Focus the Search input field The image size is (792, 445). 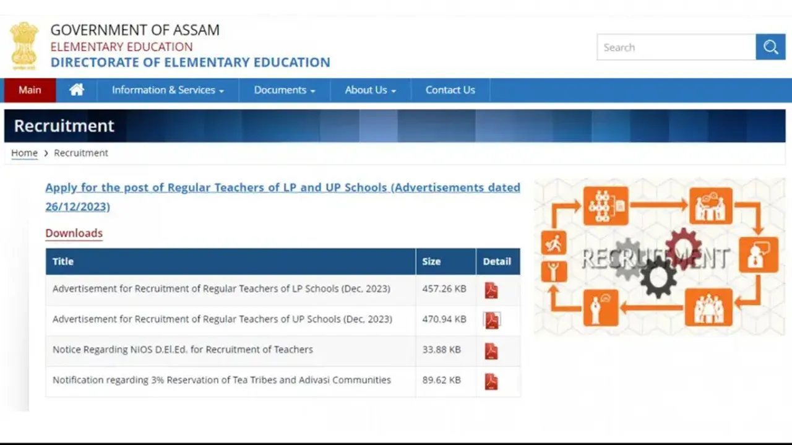point(676,47)
